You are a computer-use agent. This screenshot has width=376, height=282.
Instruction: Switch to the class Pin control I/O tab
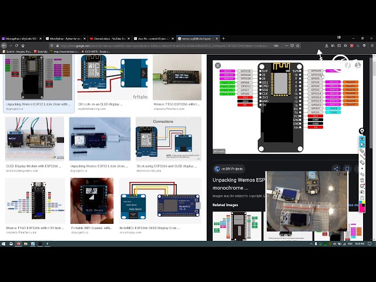coord(153,39)
